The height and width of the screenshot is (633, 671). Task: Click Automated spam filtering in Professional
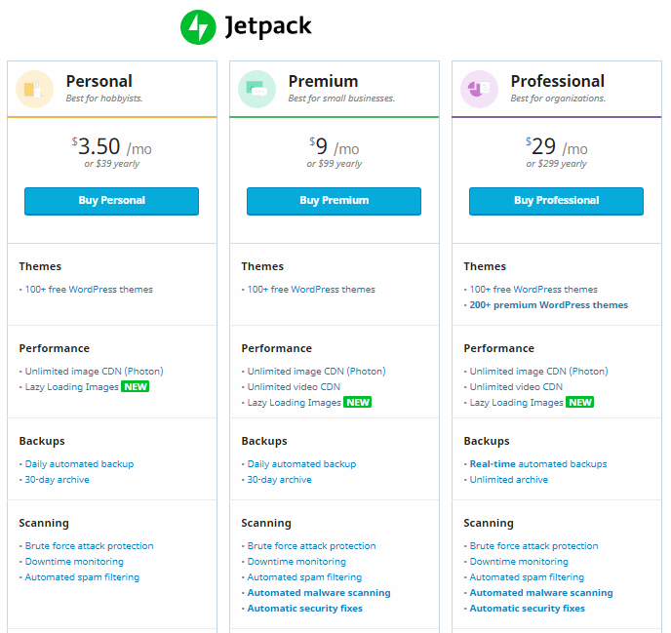(x=527, y=577)
